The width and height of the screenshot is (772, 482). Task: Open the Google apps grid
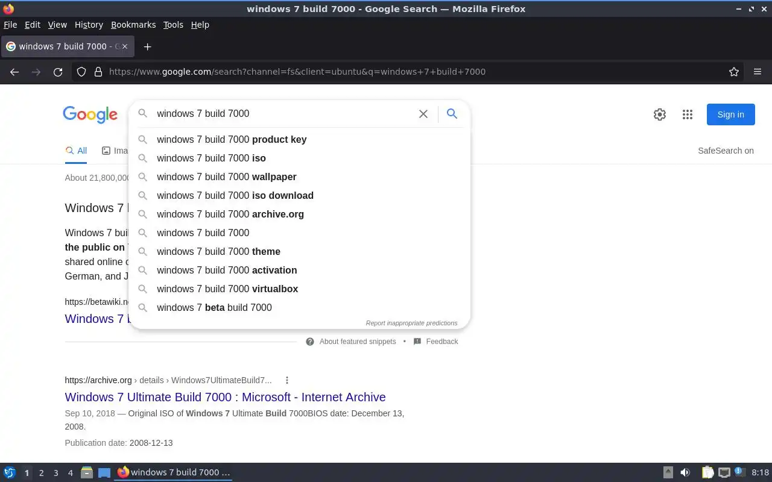[x=687, y=114]
